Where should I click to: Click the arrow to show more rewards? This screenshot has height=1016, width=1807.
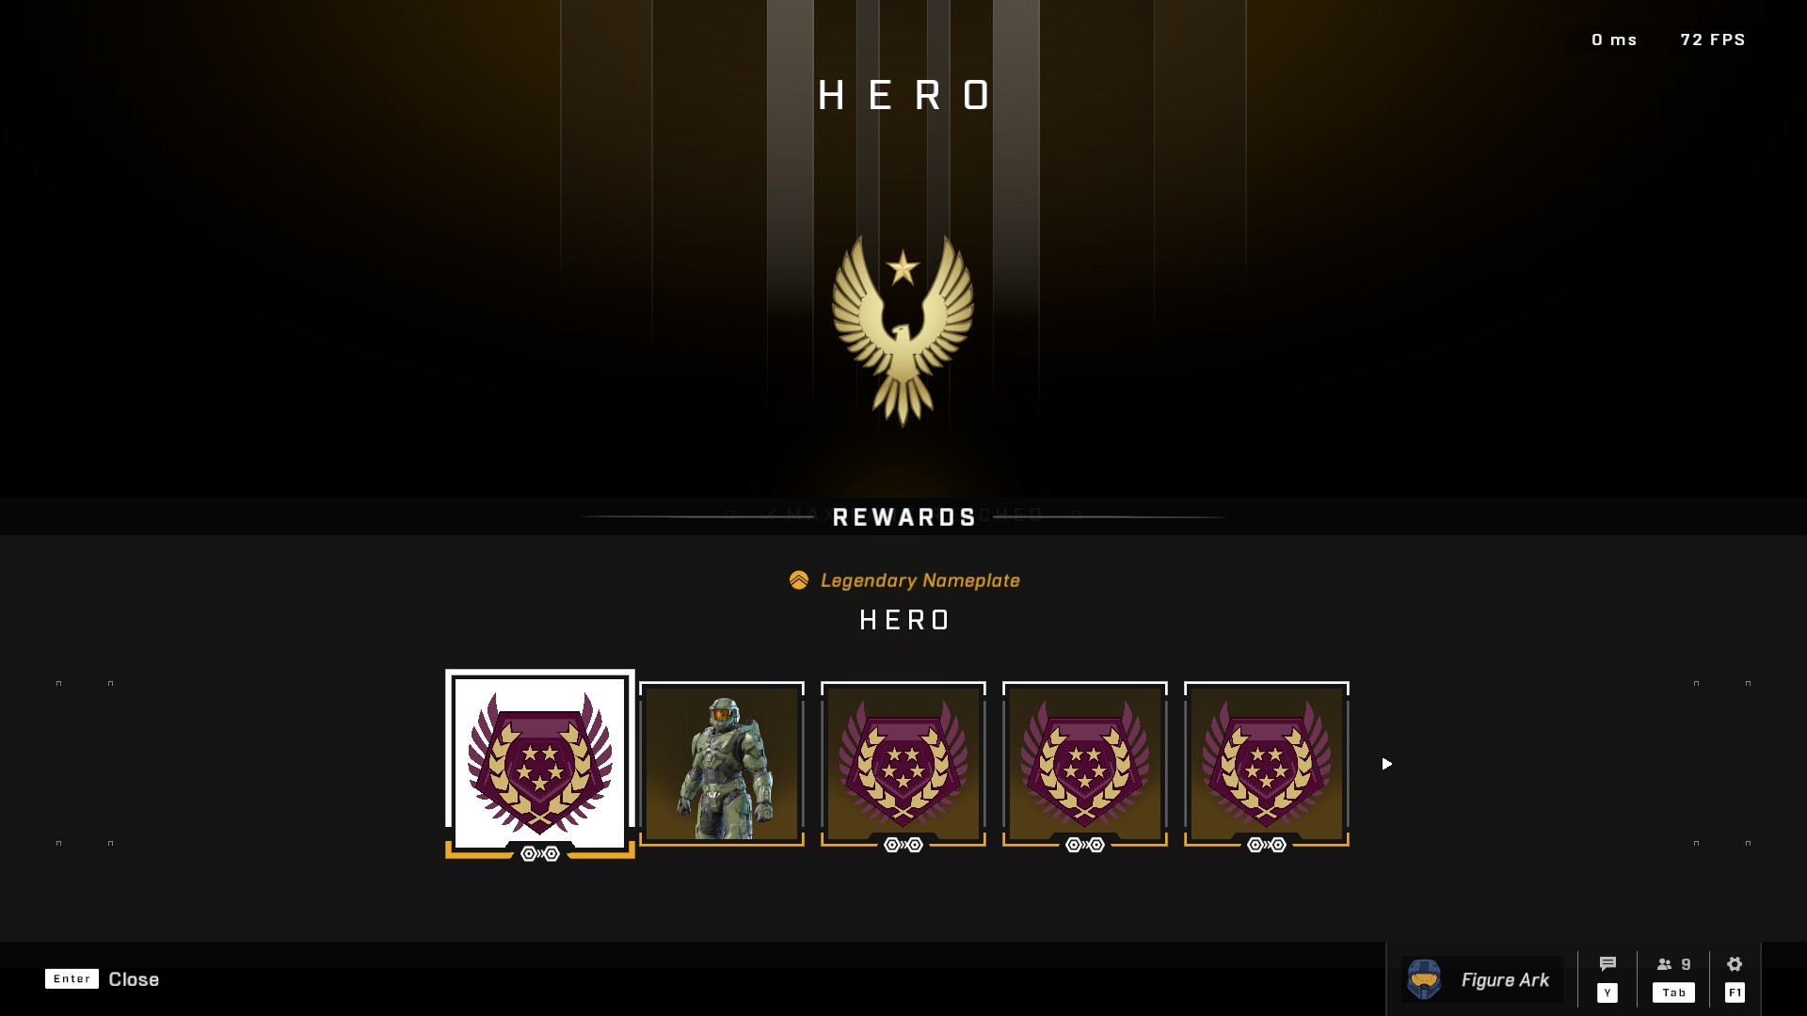pyautogui.click(x=1386, y=764)
